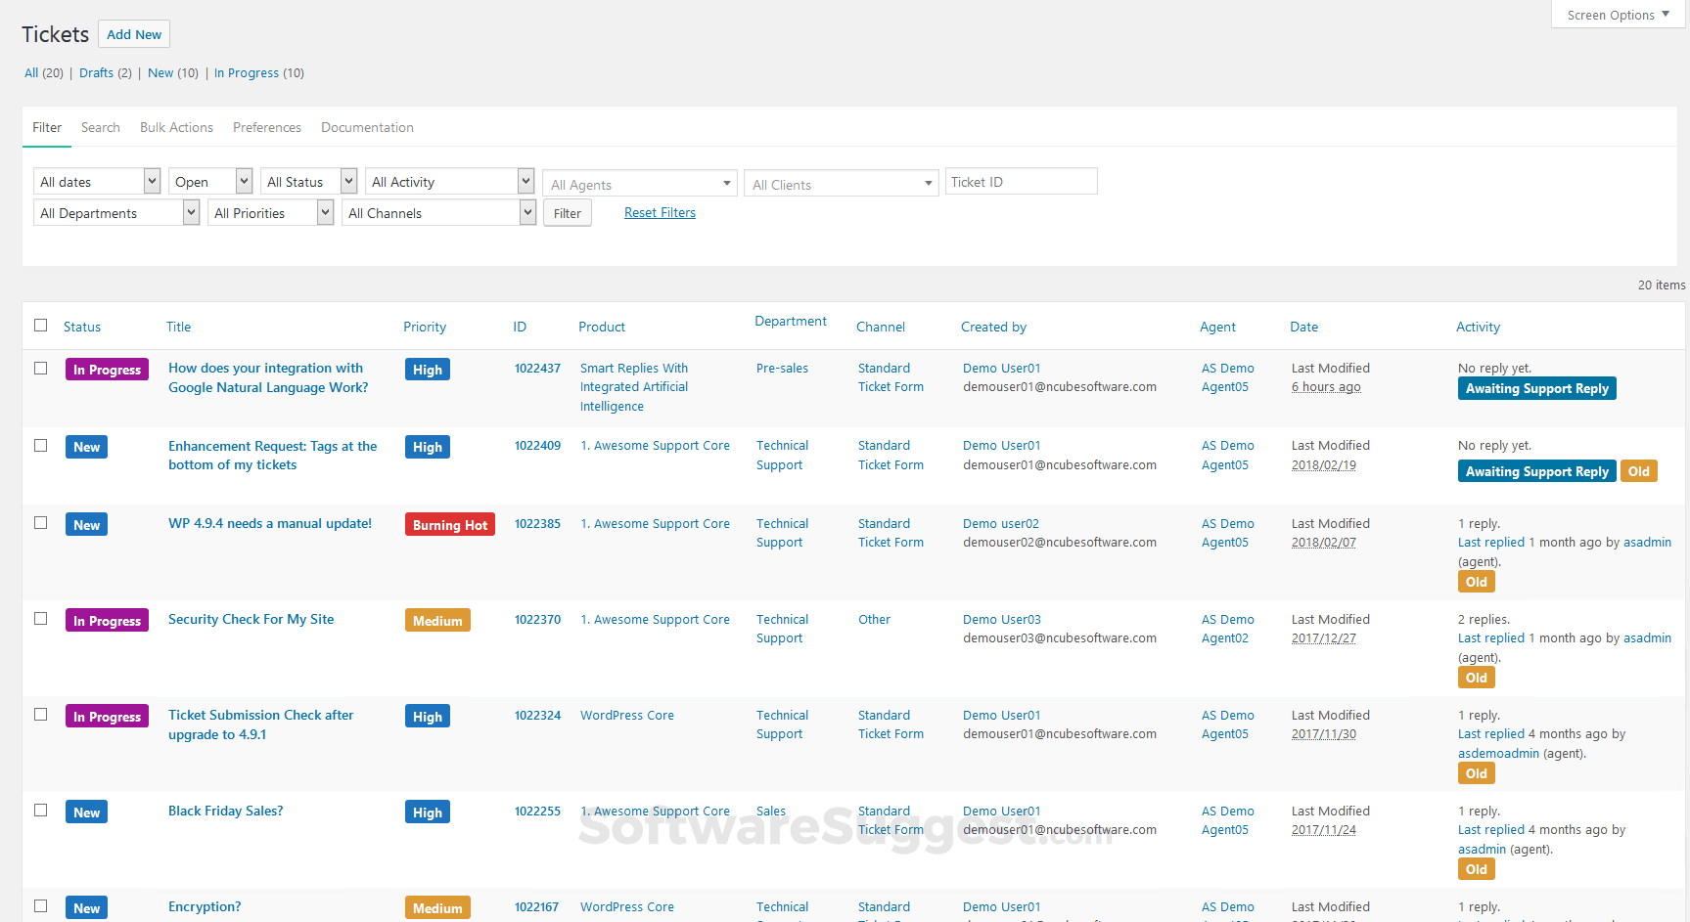Check the box for ticket 1022437
This screenshot has height=922, width=1690.
(x=41, y=369)
